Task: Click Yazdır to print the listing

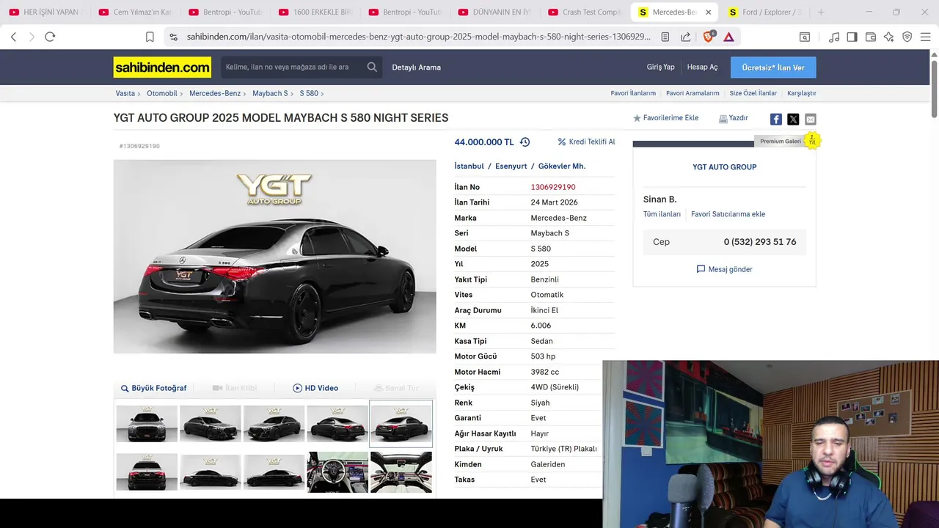Action: click(x=734, y=118)
